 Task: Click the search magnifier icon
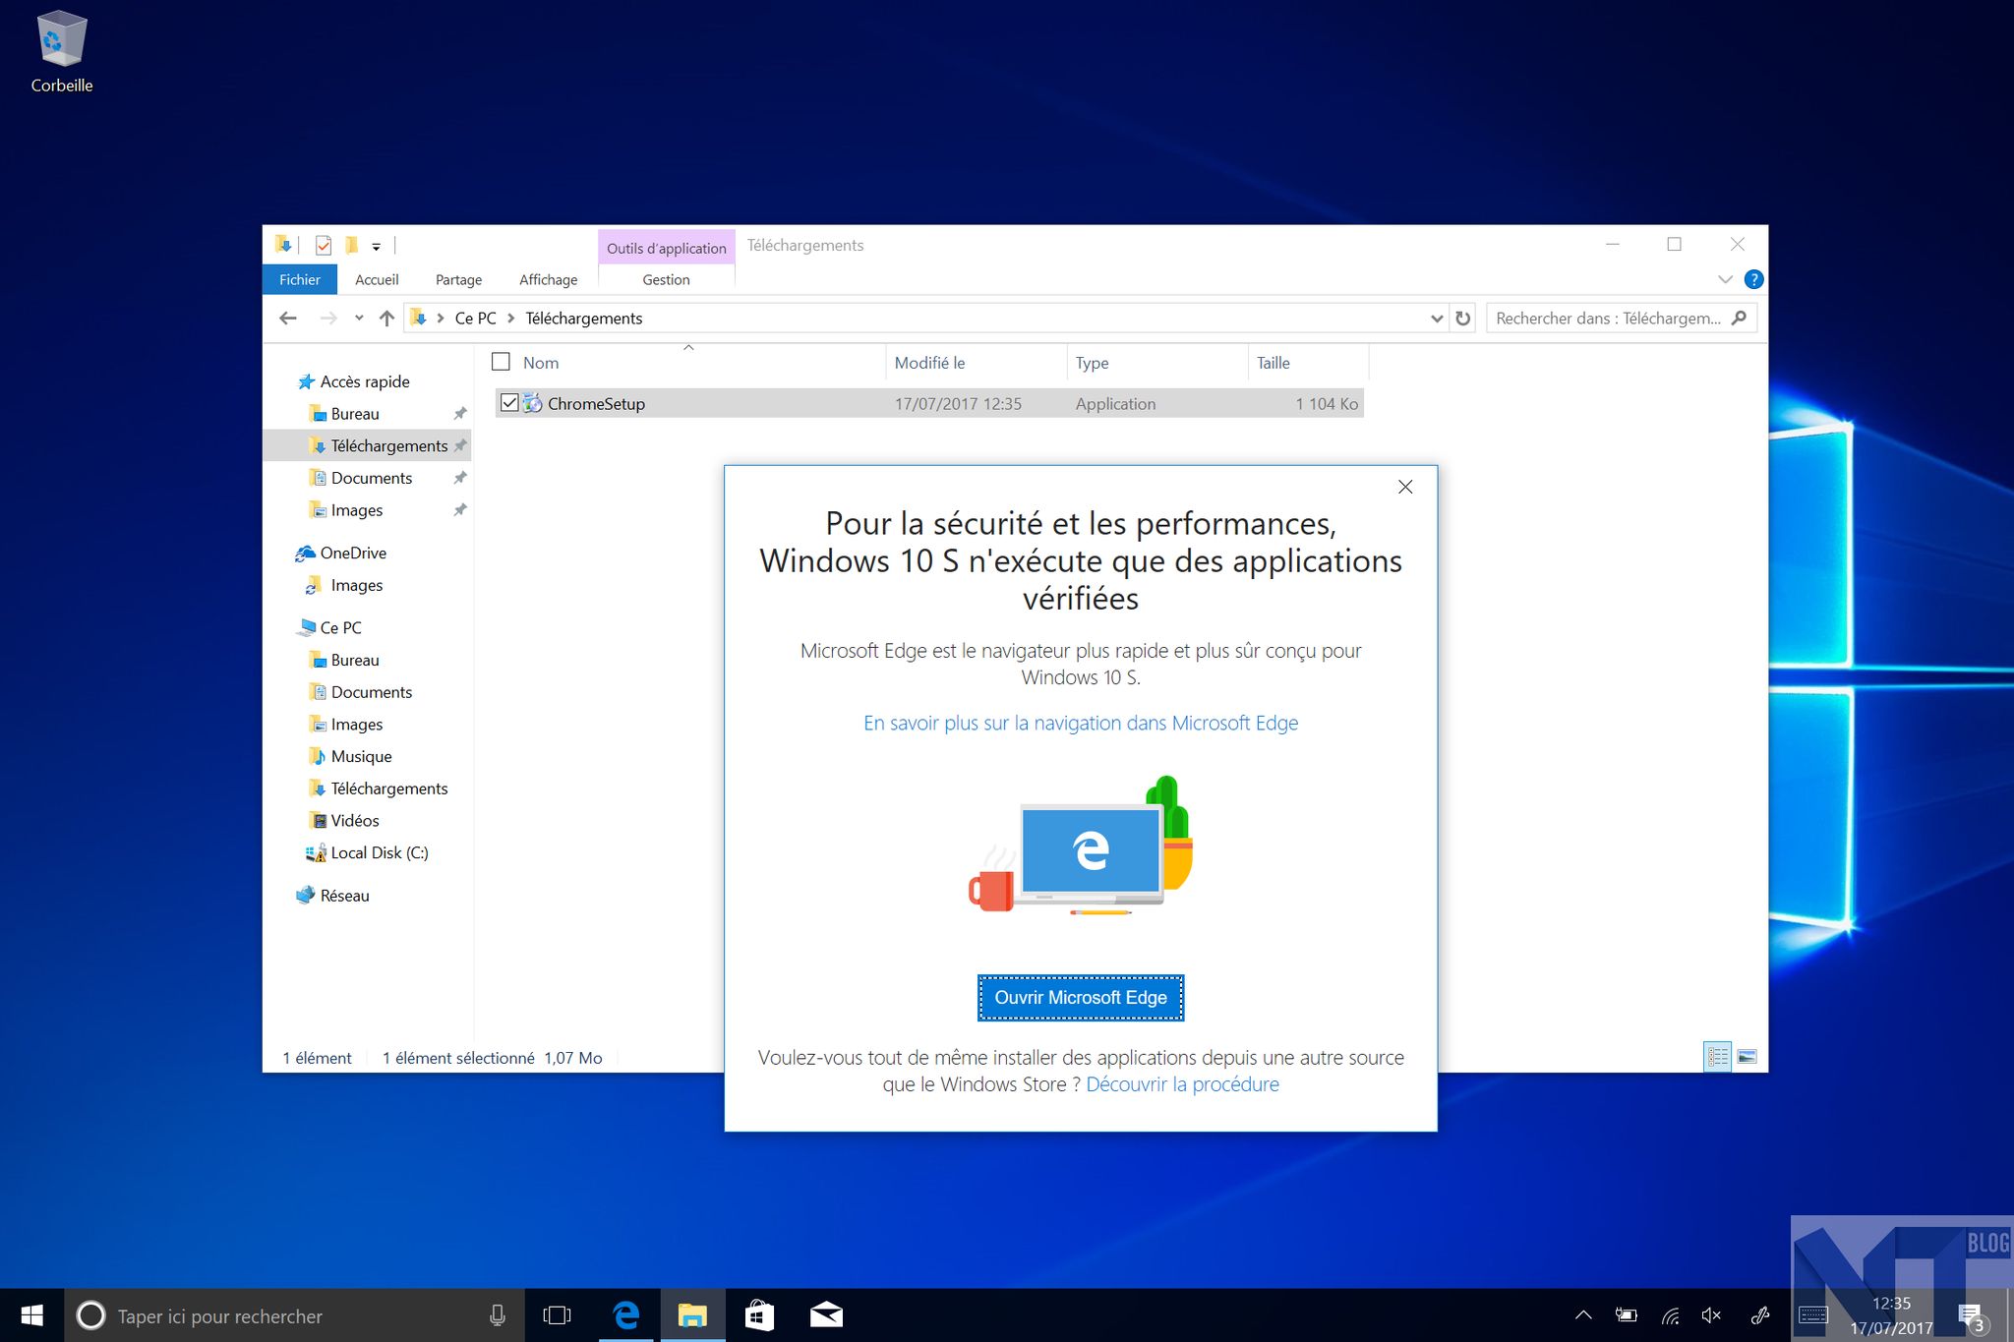point(1739,318)
